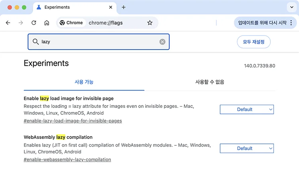Viewport: 299px width, 177px height.
Task: Click the Enable lazy load image heading
Action: 69,98
